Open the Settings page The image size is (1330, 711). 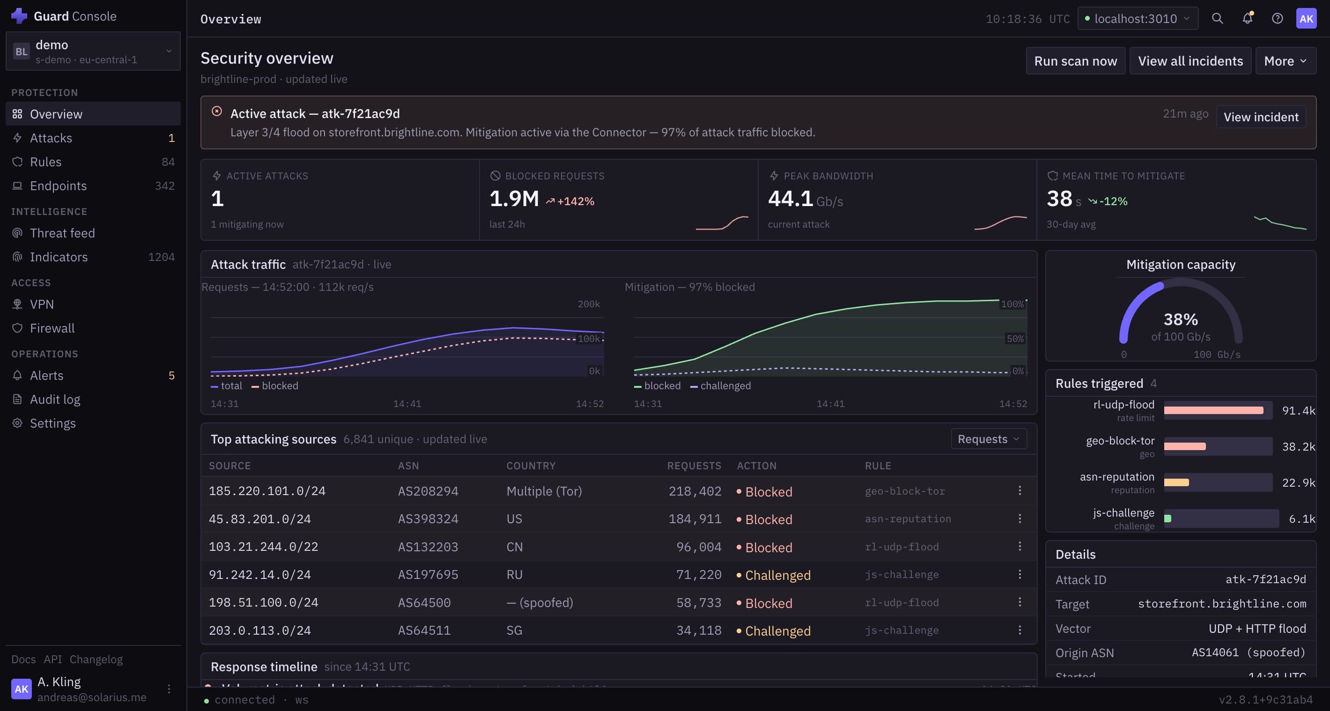[93, 423]
